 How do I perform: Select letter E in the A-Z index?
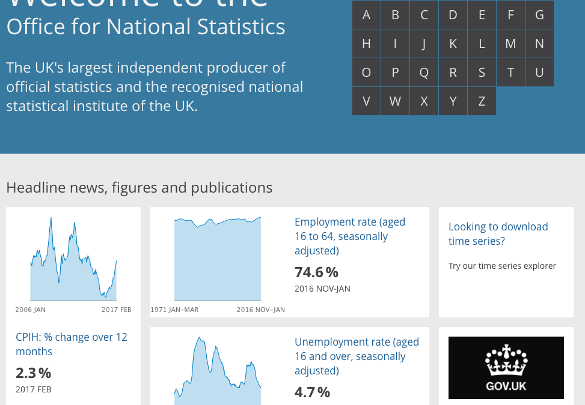(482, 14)
